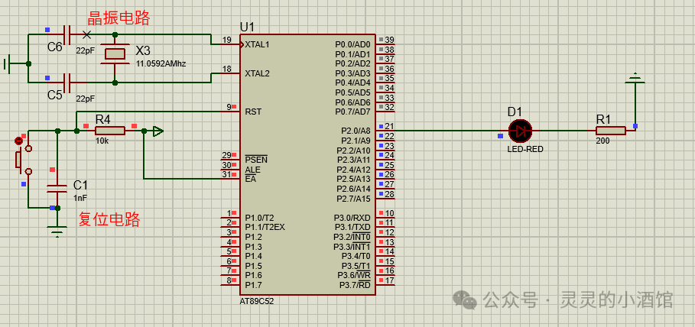Screen dimensions: 695x327
Task: Click the P0.7/AD7 pin label
Action: 352,112
